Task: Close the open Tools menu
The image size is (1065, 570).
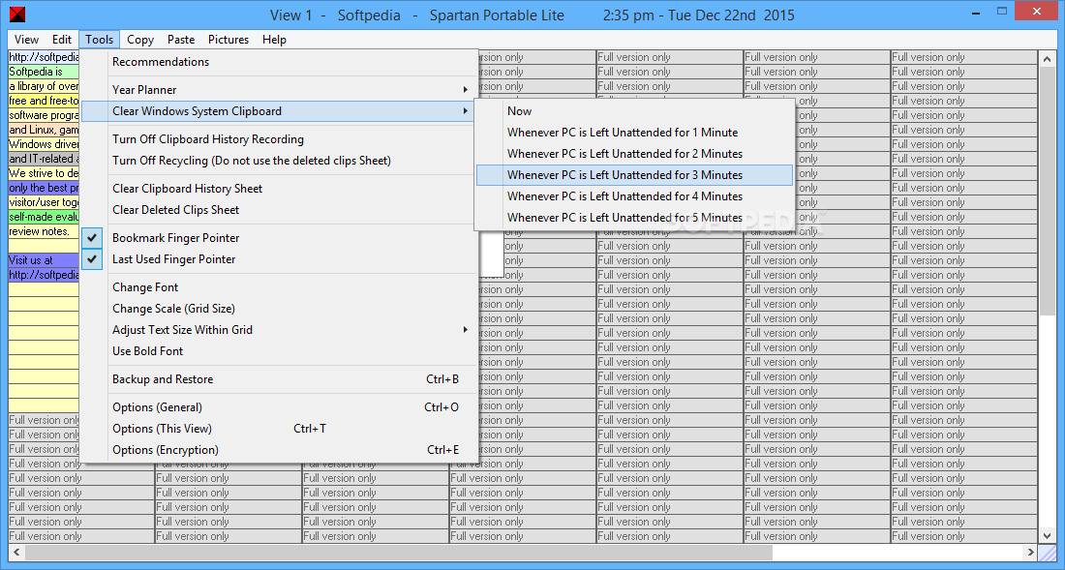Action: tap(99, 40)
